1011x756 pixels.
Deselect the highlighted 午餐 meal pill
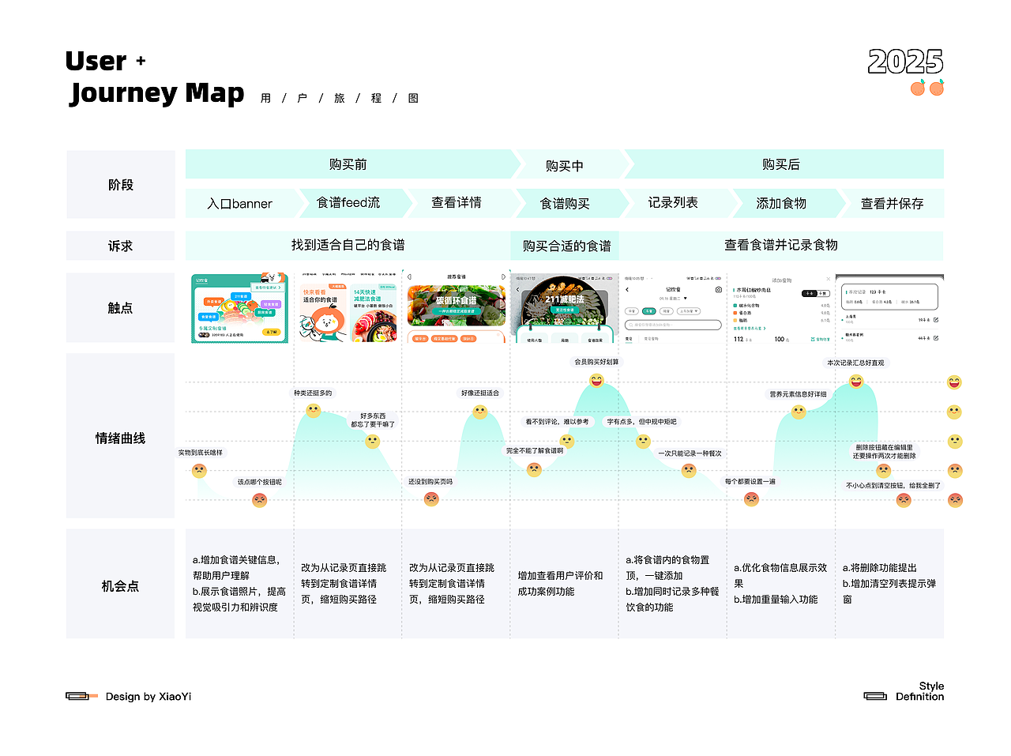(649, 311)
